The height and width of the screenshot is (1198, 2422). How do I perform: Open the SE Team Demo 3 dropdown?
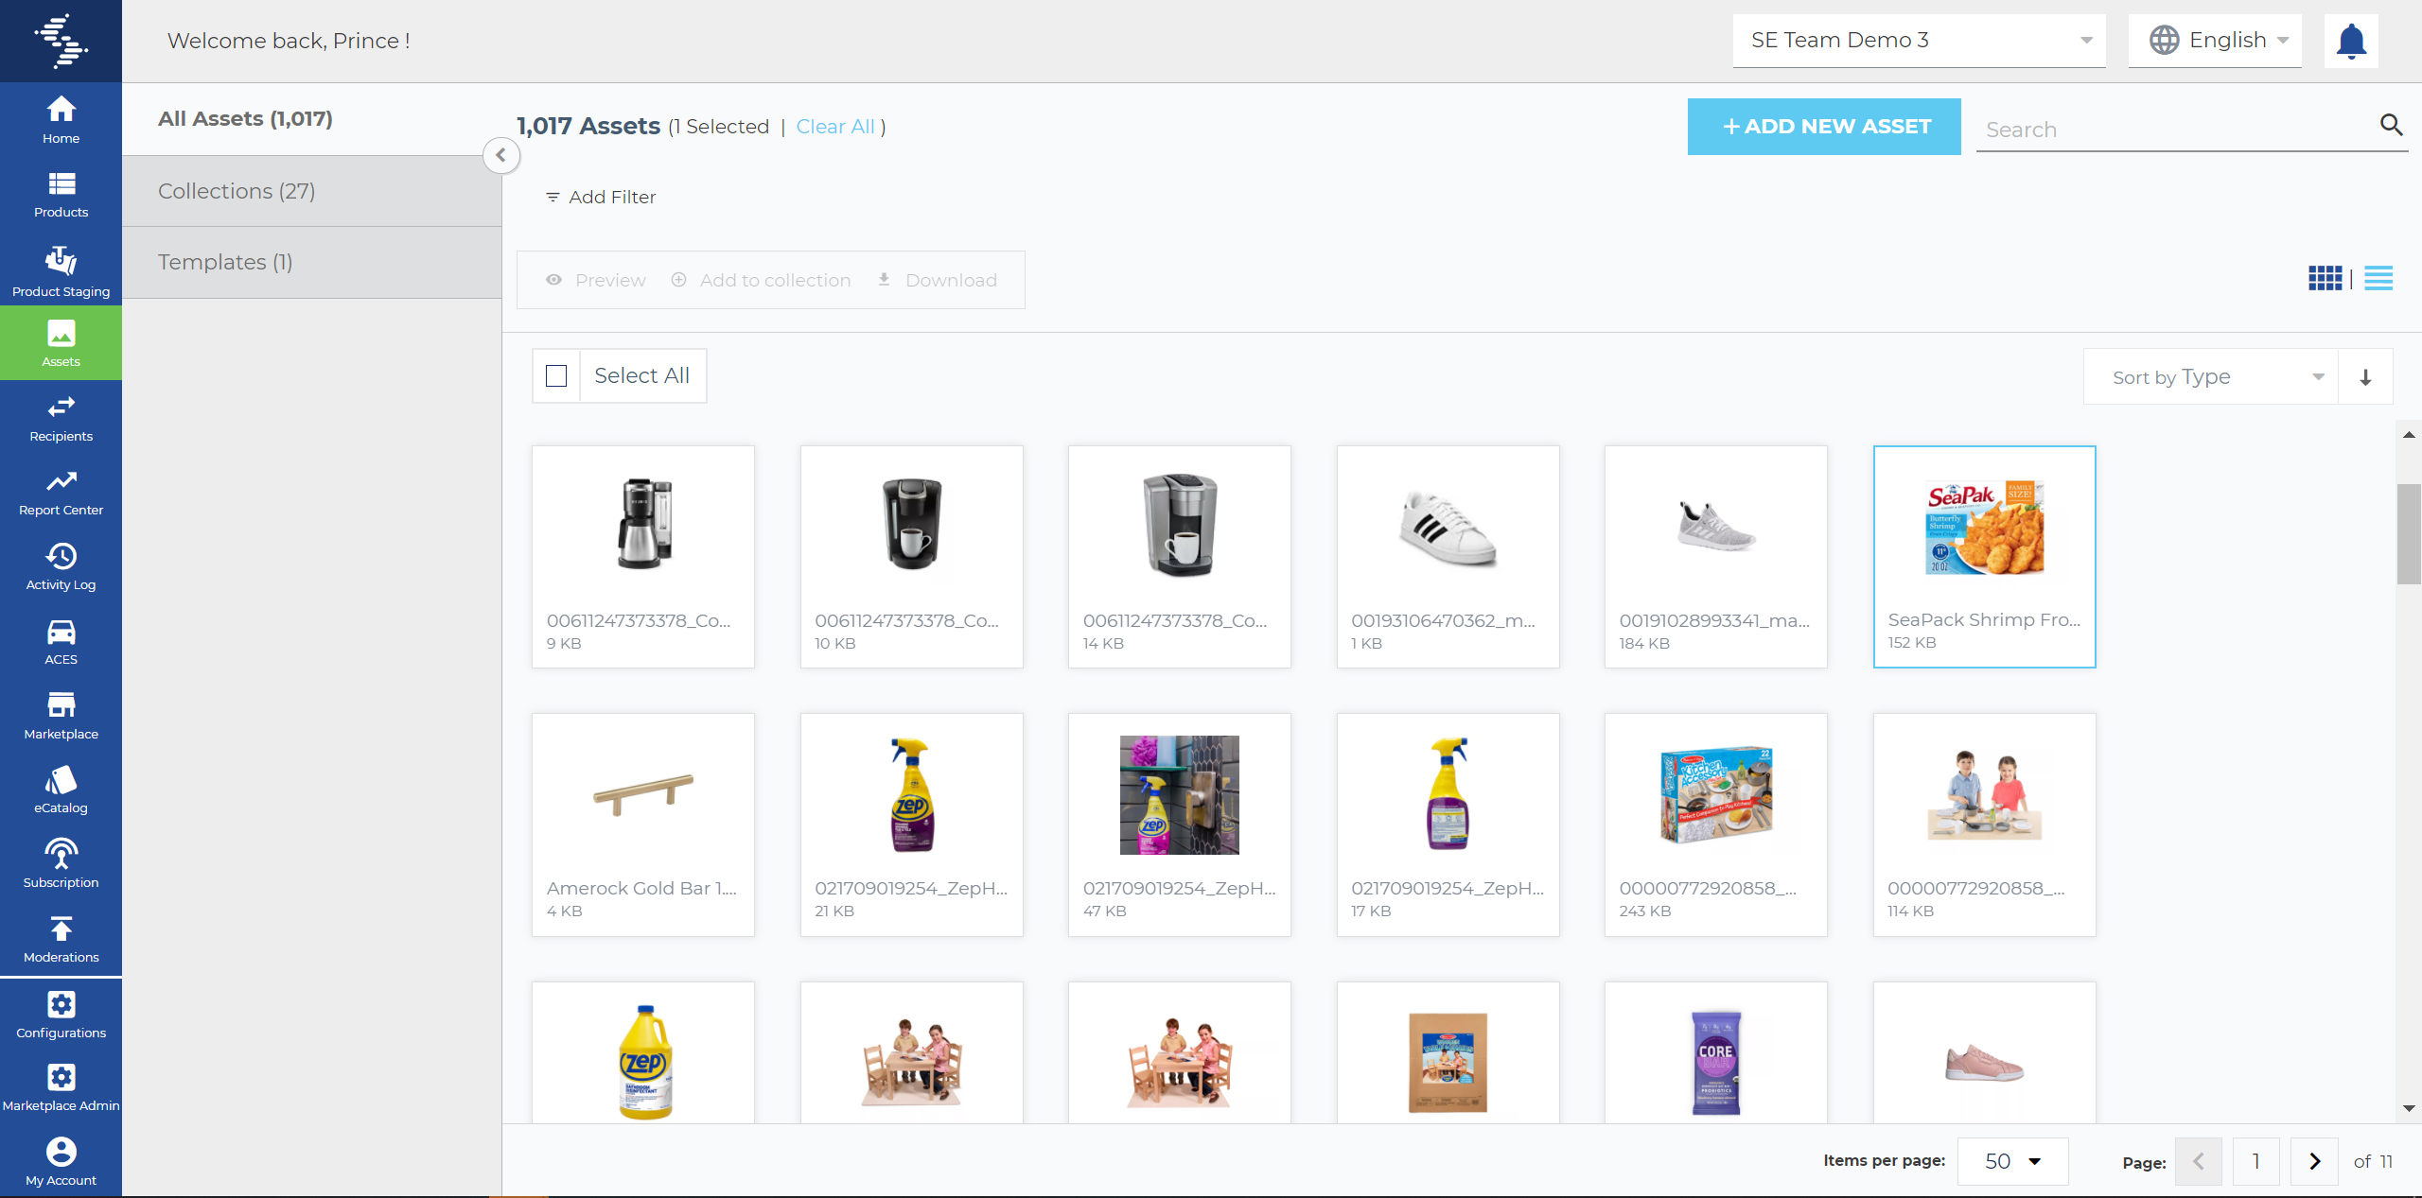tap(1919, 41)
